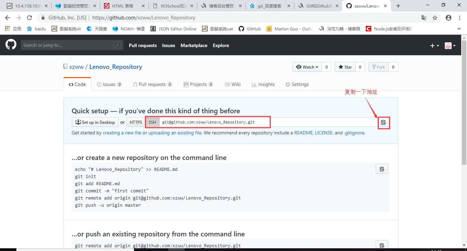The width and height of the screenshot is (467, 251).
Task: Open the Wiki tab
Action: click(x=232, y=84)
